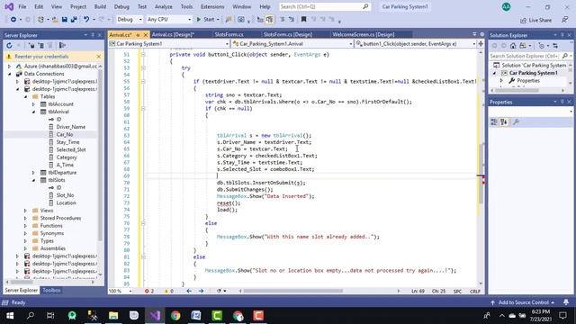The height and width of the screenshot is (324, 576).
Task: Open the Build menu
Action: pos(100,6)
